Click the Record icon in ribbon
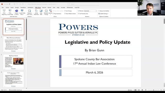 51,11
